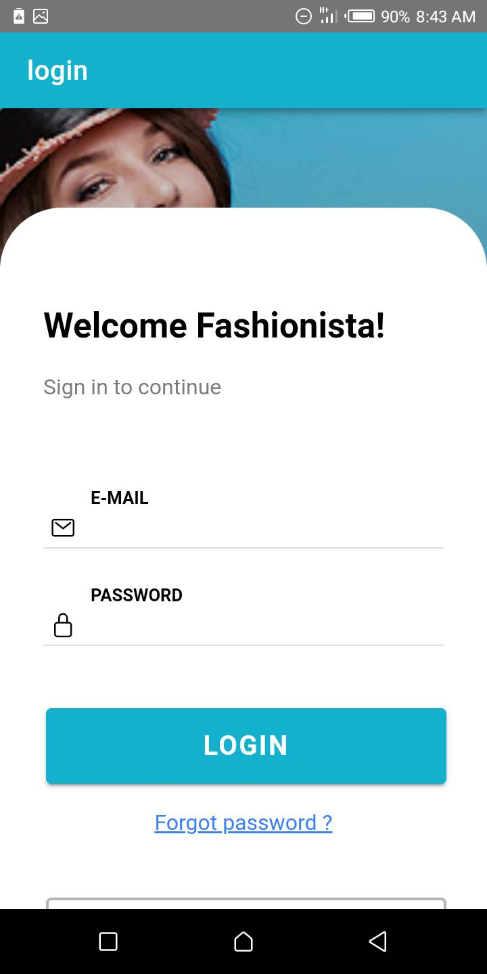Open the Forgot password link
This screenshot has width=487, height=974.
pyautogui.click(x=243, y=822)
